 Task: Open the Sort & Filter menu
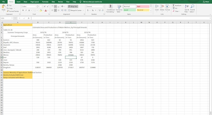pyautogui.click(x=187, y=9)
